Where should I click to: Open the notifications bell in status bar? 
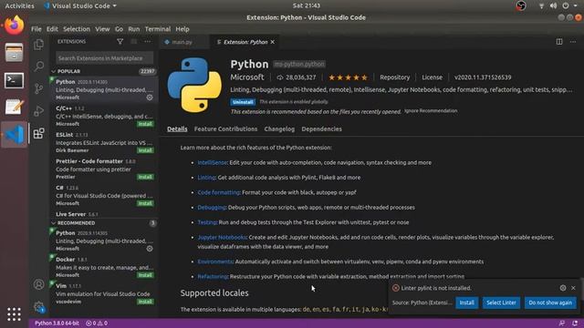click(x=575, y=323)
